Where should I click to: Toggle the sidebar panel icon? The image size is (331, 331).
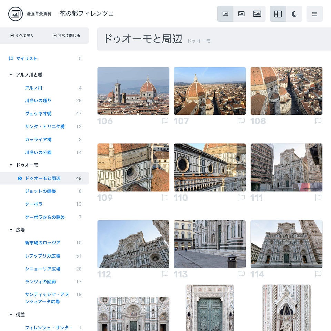pos(278,14)
